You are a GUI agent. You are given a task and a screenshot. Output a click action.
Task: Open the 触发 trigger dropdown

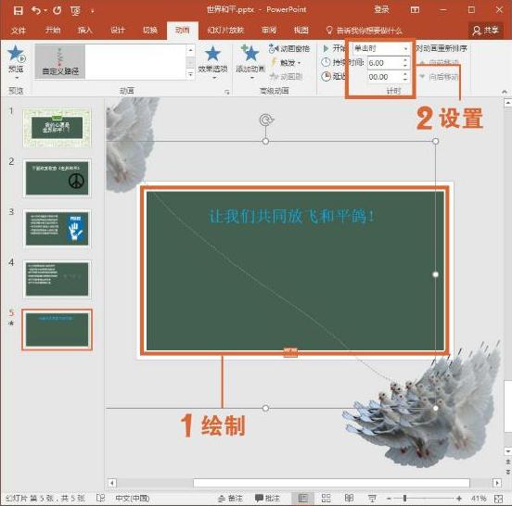(286, 63)
